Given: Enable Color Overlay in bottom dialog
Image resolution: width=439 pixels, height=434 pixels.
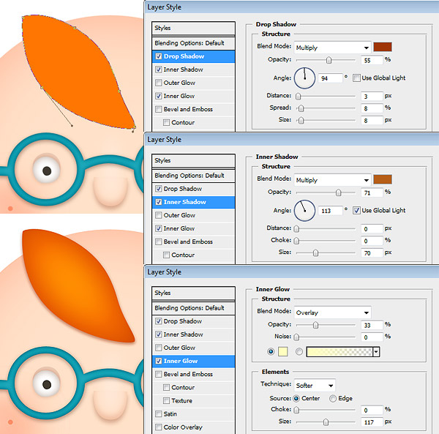Looking at the screenshot, I should pos(159,427).
